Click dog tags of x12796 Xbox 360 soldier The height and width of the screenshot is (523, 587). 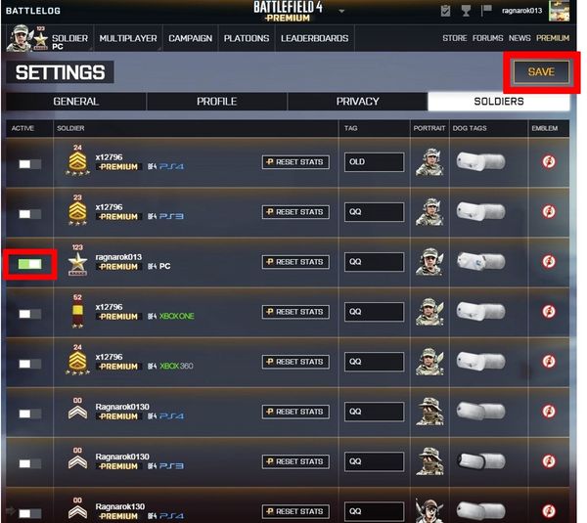(x=480, y=362)
